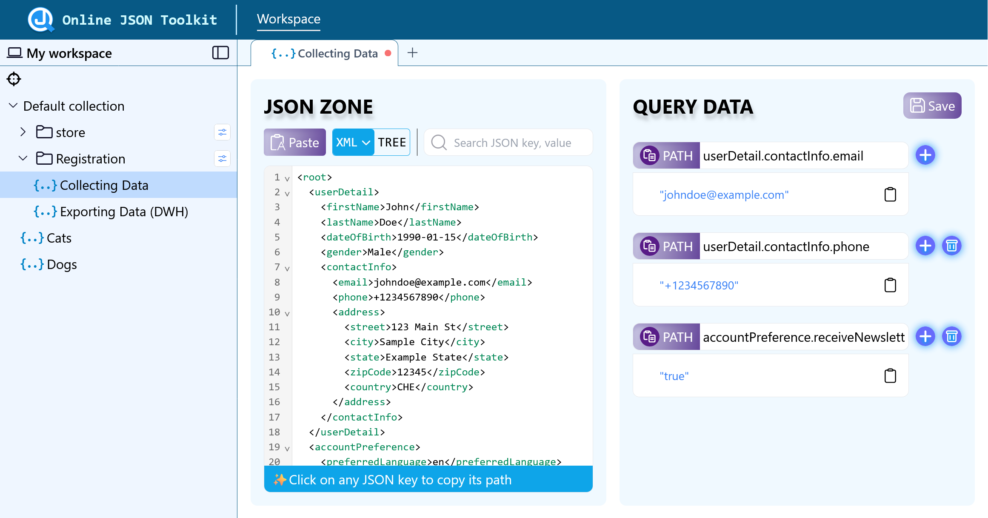Paste path into phone PATH row
988x518 pixels.
tap(650, 246)
